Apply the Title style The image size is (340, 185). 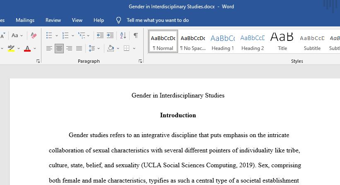coord(282,41)
